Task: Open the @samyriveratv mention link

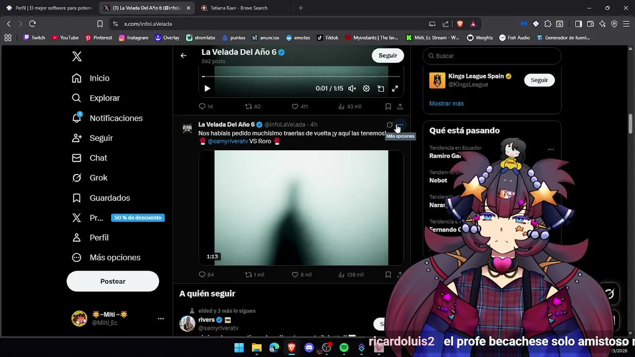Action: [228, 141]
